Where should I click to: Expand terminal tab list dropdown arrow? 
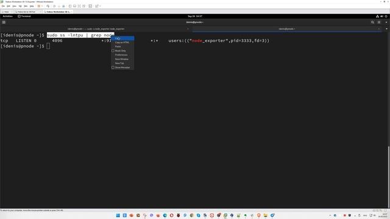tap(386, 29)
